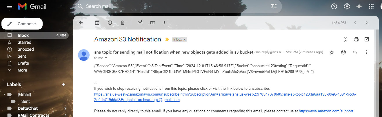The image size is (382, 117).
Task: Open the Sent folder
Action: (x=22, y=56)
